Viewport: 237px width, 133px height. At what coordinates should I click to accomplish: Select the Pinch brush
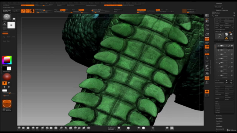pyautogui.click(x=33, y=128)
